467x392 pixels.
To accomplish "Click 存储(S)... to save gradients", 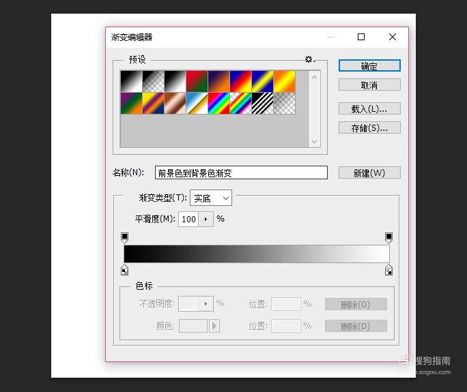I will [x=369, y=127].
